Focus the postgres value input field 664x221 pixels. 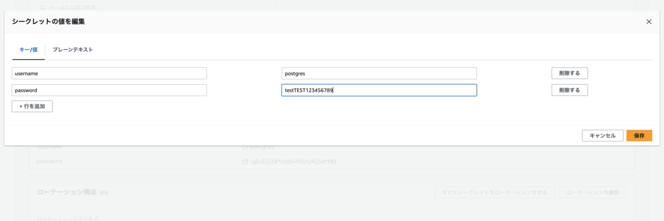[379, 73]
